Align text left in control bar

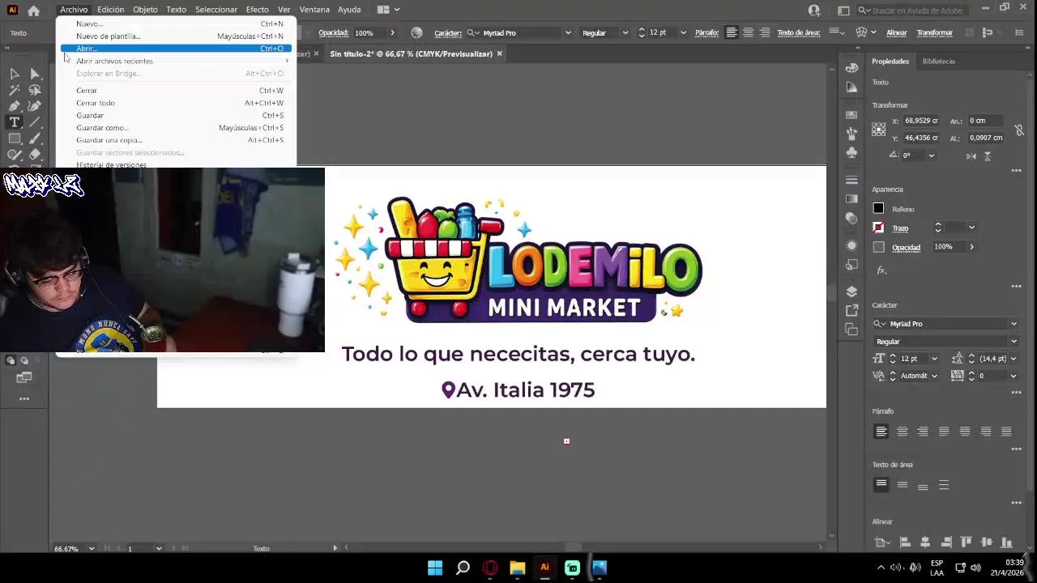[732, 33]
